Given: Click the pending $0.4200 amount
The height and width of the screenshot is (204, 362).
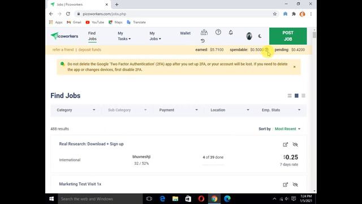Looking at the screenshot, I should [x=298, y=50].
